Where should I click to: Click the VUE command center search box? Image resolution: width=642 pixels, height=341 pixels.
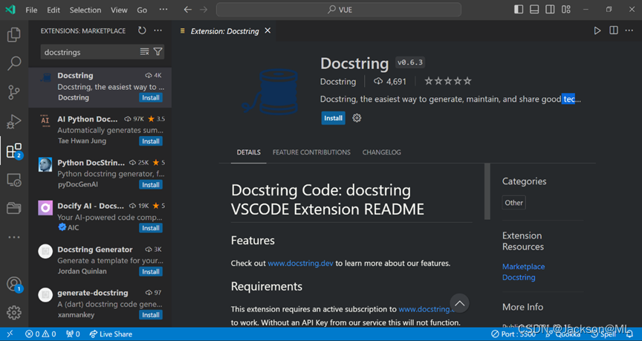click(339, 10)
